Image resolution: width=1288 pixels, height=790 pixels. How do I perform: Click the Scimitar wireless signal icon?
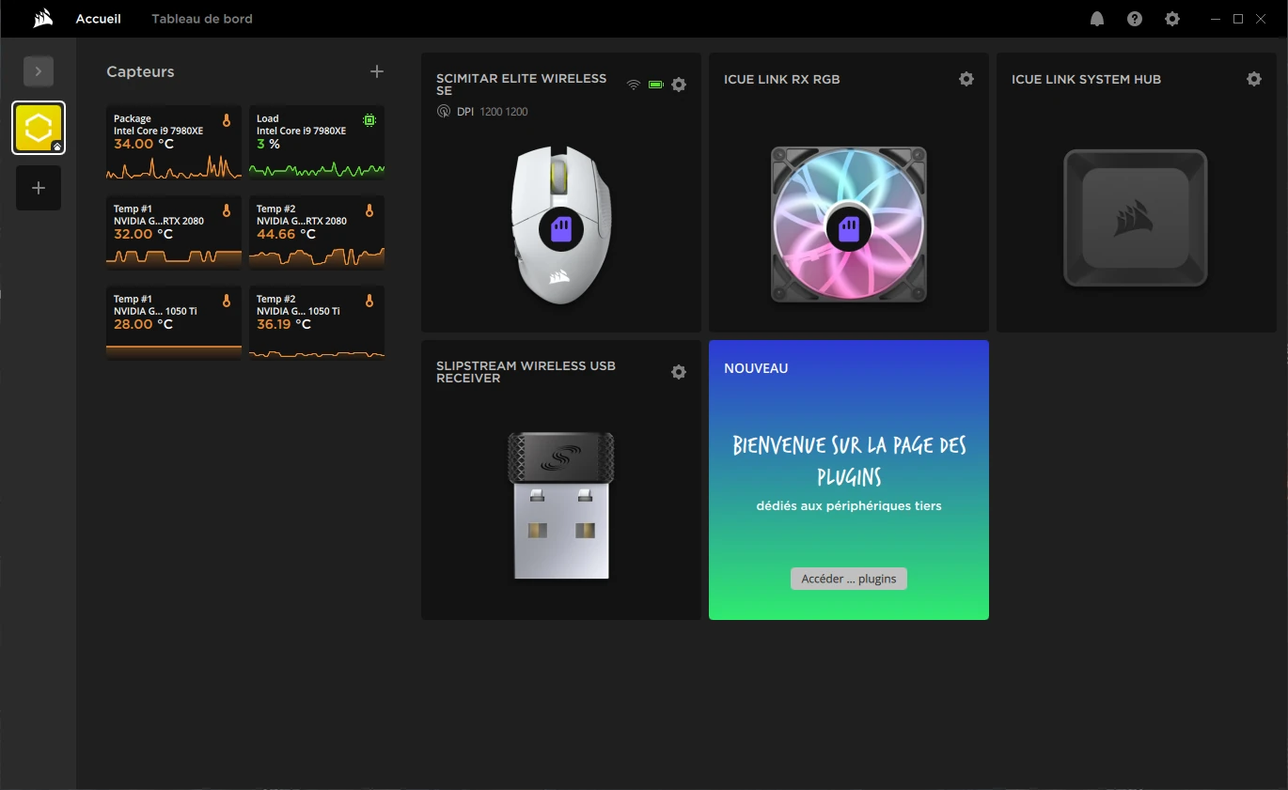coord(634,85)
